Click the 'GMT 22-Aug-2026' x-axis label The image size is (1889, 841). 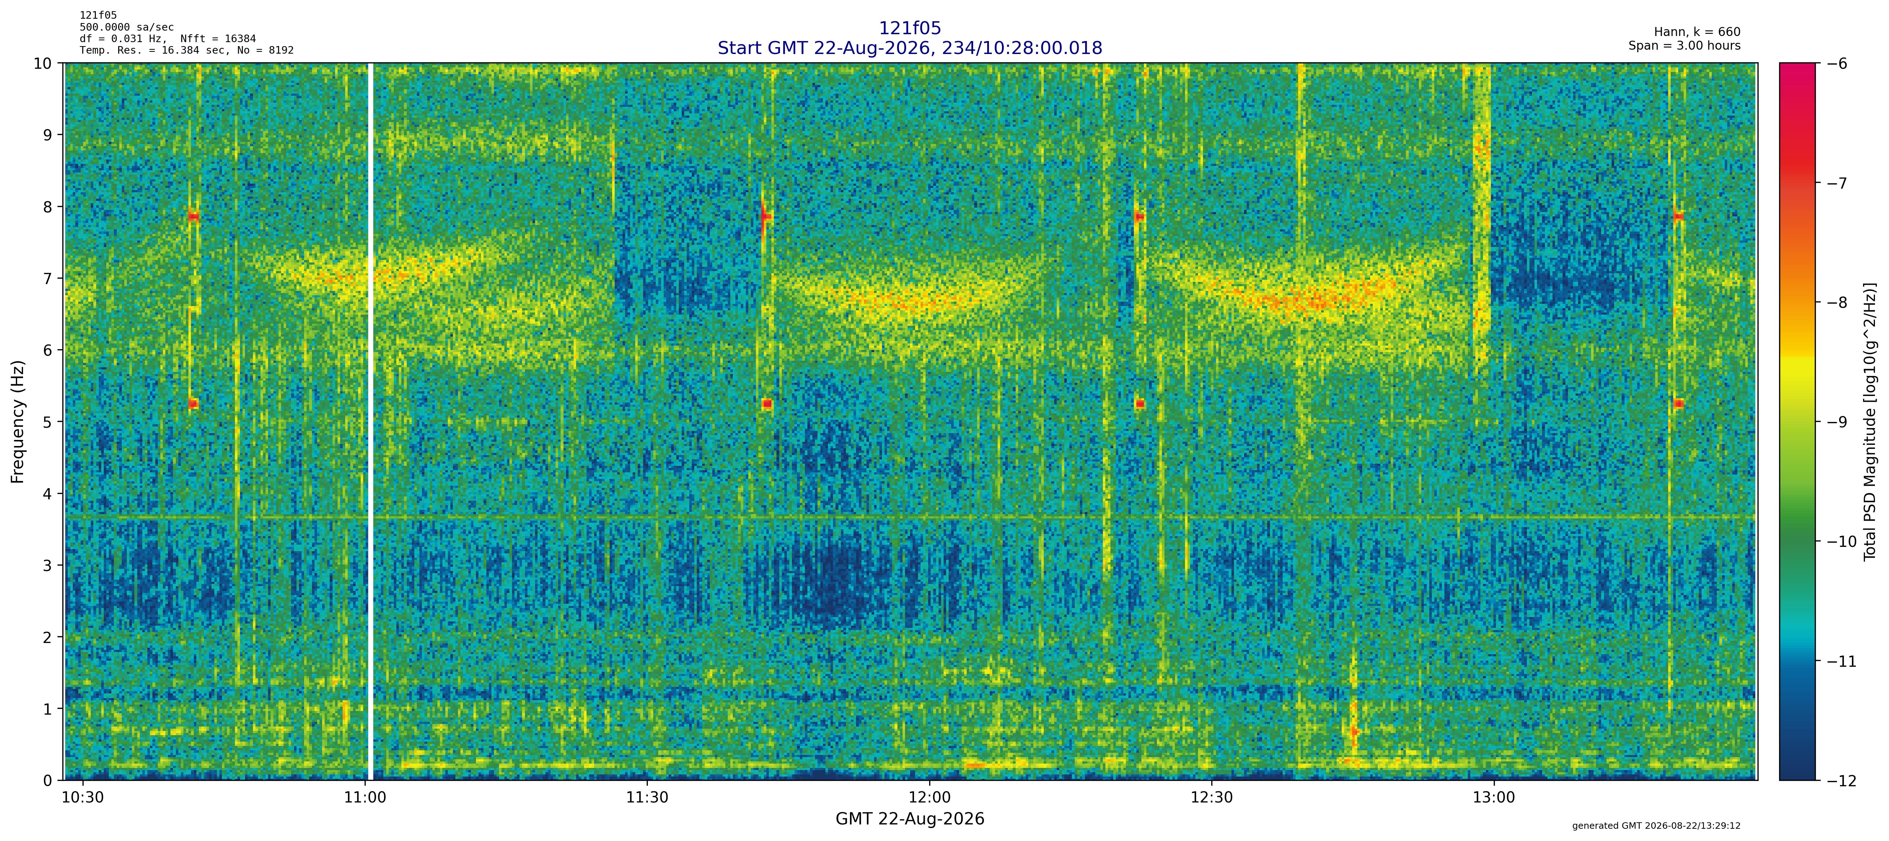909,819
